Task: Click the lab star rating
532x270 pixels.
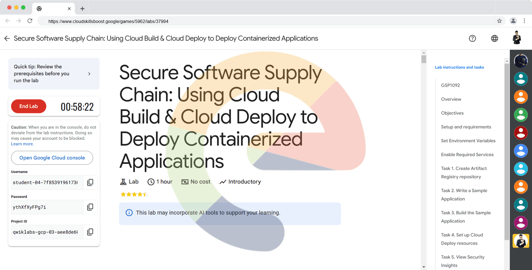Action: point(134,194)
